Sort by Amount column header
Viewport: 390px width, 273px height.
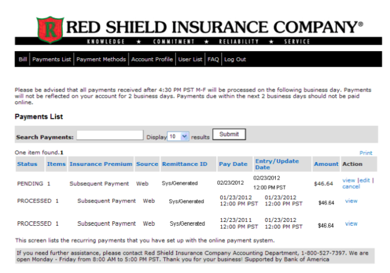[x=326, y=164]
